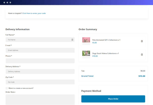Click inside the Order Note text area

pyautogui.click(x=40, y=99)
